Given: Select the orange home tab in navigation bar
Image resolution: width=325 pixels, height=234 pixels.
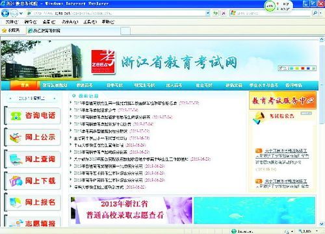Looking at the screenshot, I should coord(25,85).
